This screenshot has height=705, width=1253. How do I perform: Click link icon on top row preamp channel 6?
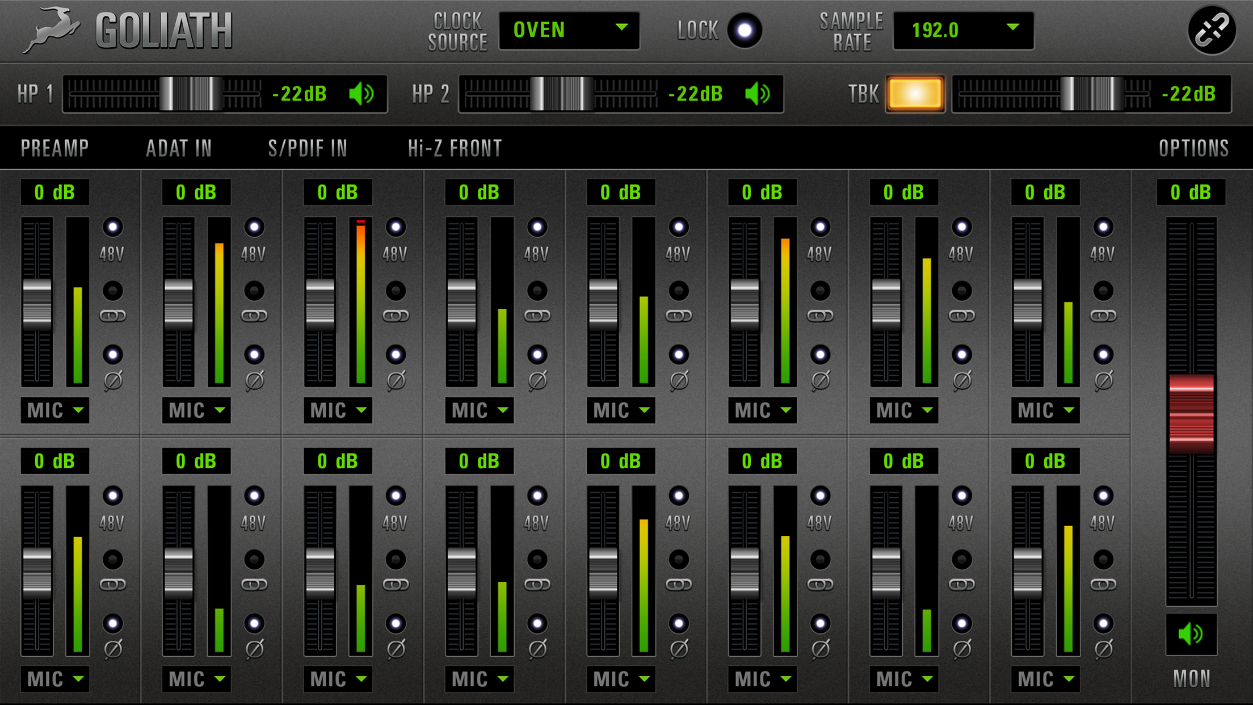tap(821, 316)
